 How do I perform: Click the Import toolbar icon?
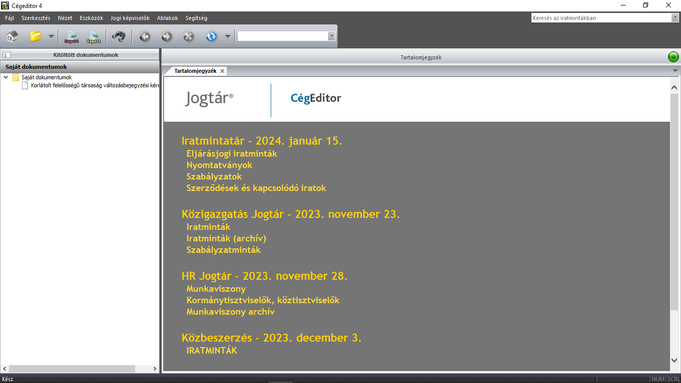pos(72,36)
